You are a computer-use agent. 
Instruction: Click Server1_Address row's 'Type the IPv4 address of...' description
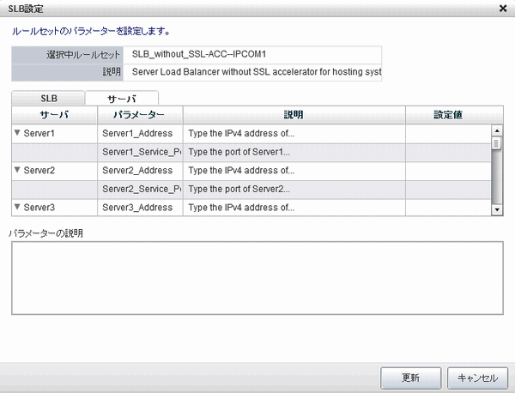click(241, 133)
